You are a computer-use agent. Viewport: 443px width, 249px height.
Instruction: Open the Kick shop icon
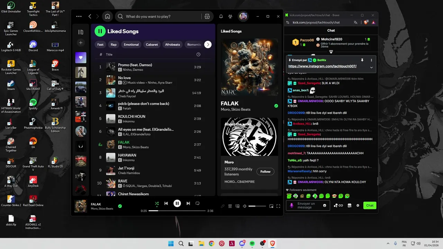pos(349,205)
